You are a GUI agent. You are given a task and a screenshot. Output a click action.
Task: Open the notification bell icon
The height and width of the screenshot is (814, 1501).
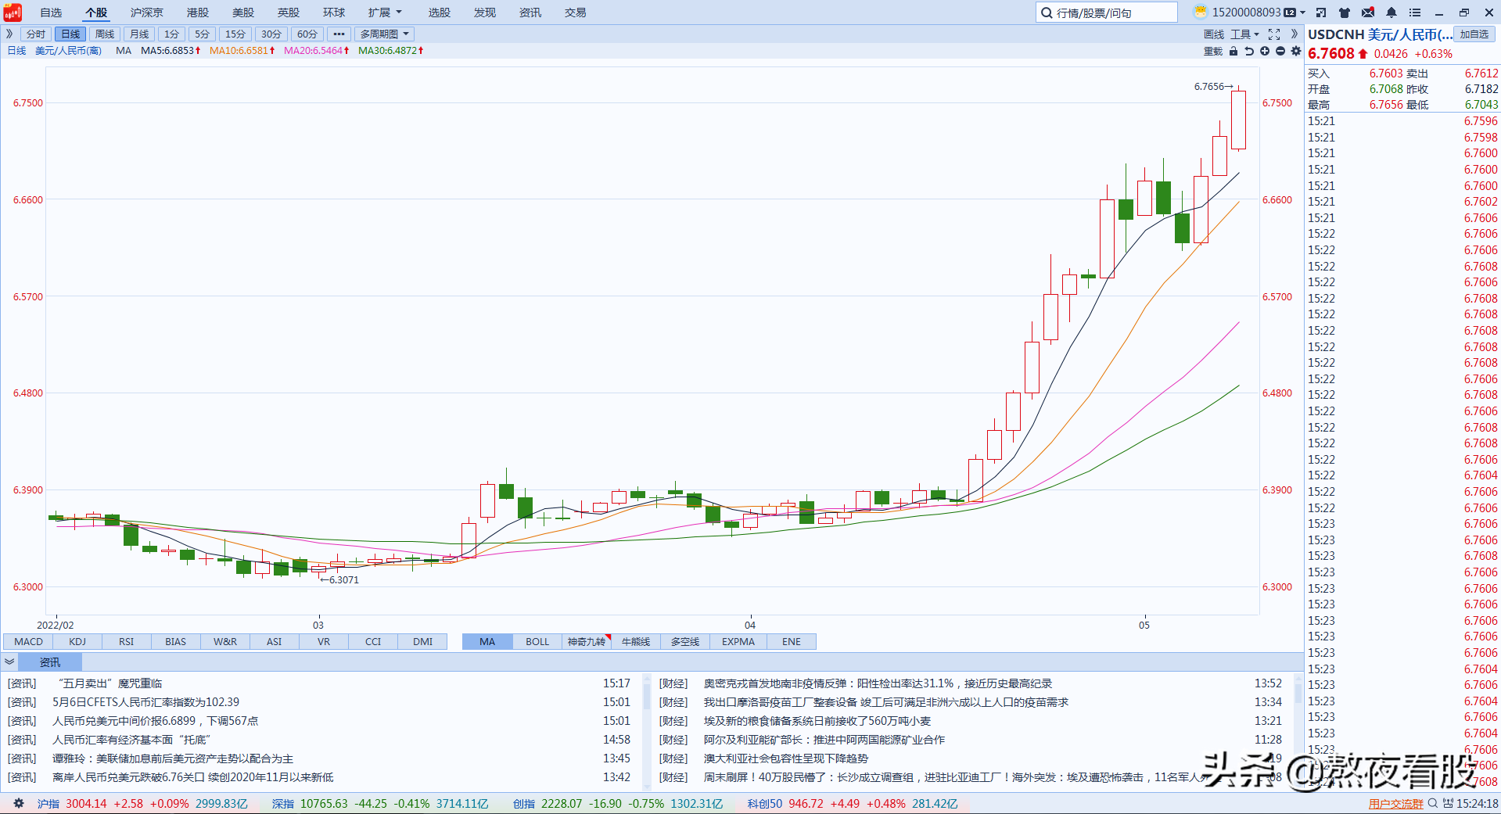pyautogui.click(x=1391, y=13)
